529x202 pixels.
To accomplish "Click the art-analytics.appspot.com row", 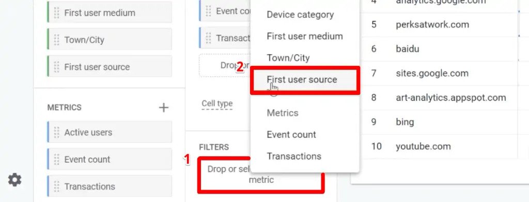I will point(439,97).
